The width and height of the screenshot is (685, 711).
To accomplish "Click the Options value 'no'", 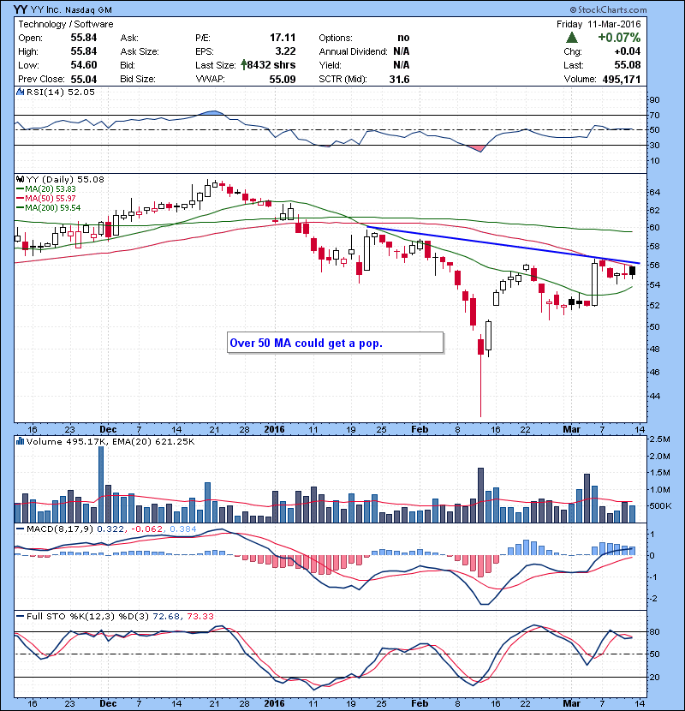I will click(x=403, y=38).
